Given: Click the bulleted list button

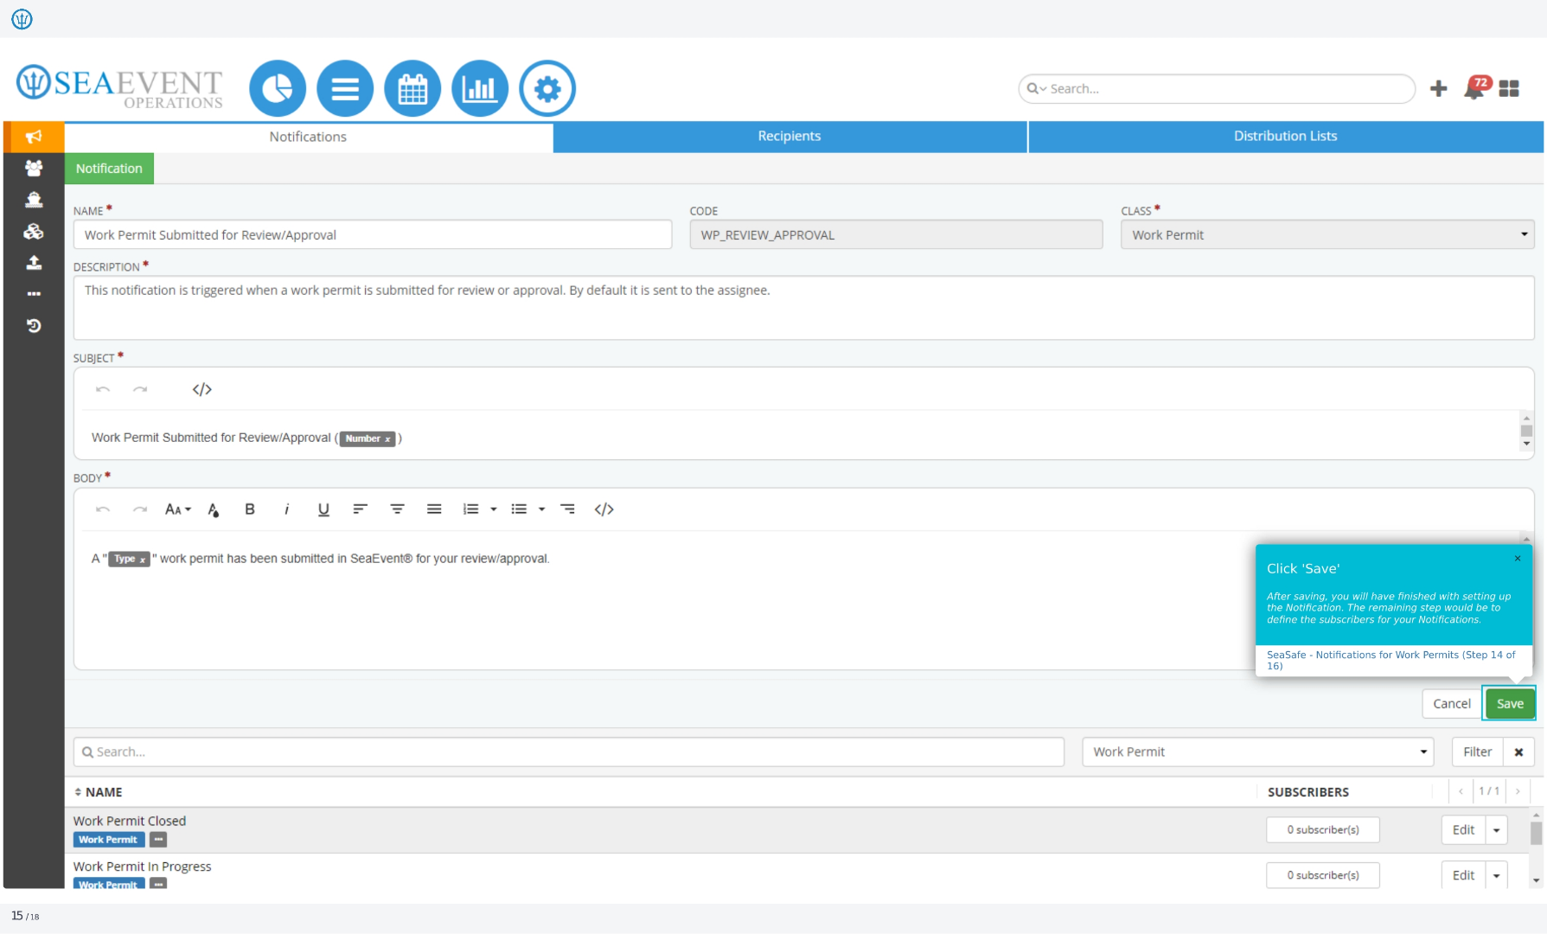Looking at the screenshot, I should point(519,509).
